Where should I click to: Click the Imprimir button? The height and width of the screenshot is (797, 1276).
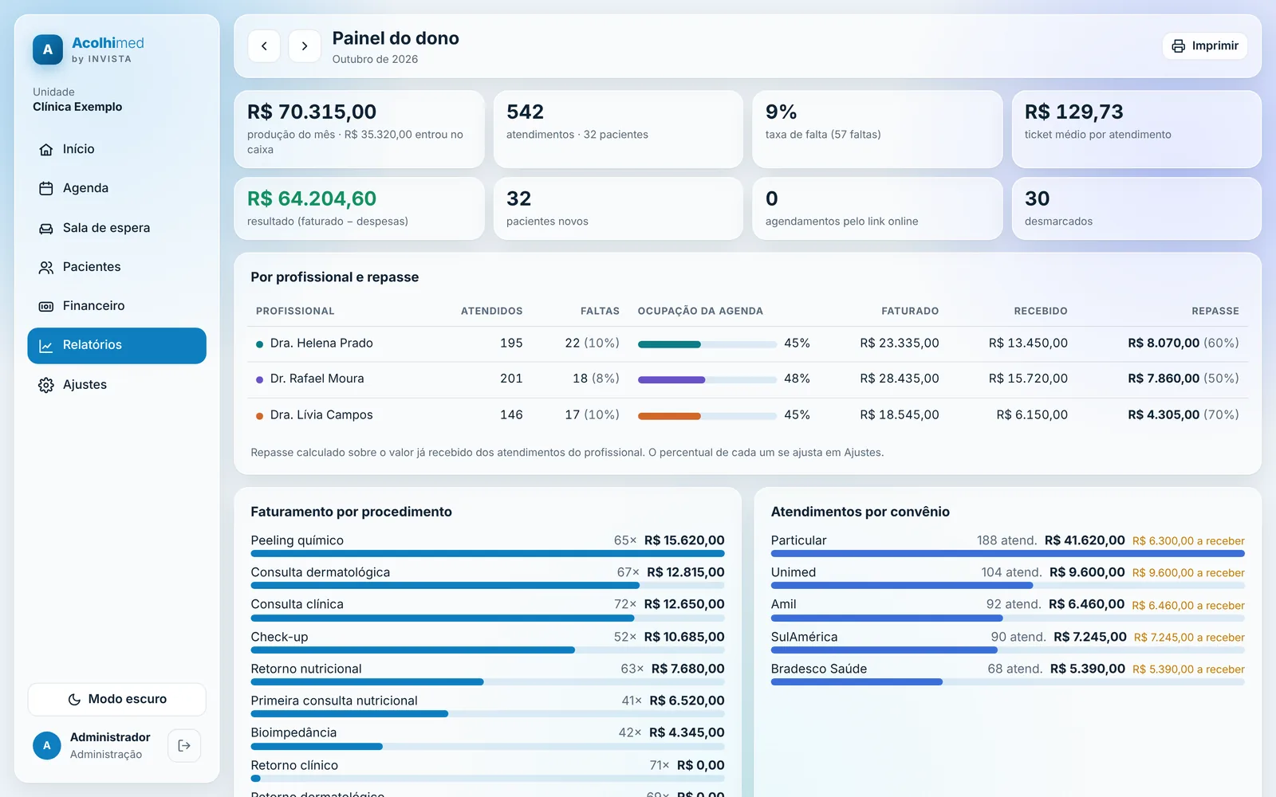1205,46
